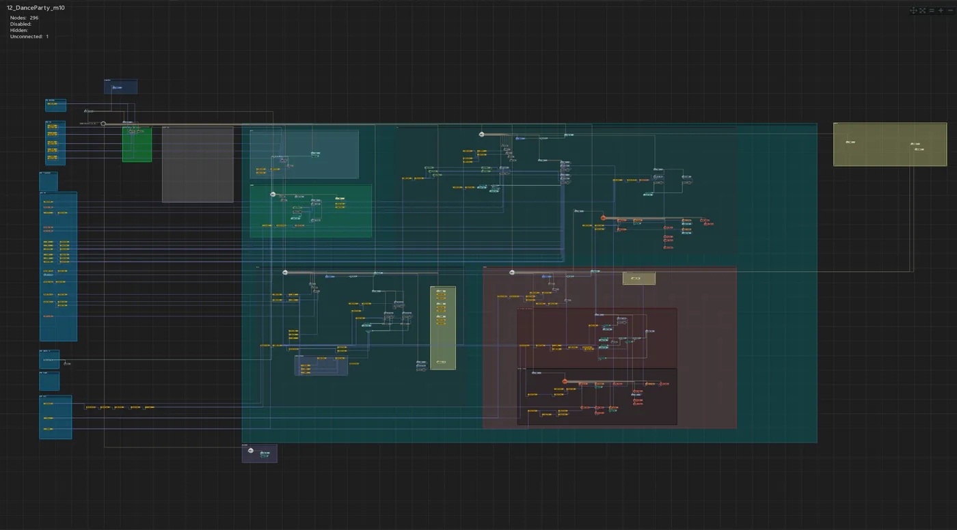Open the layout options icon beside the zoom controls
Screen dimensions: 957x530
[932, 10]
